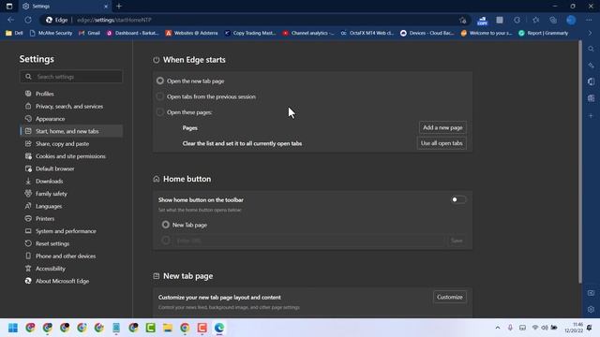600x337 pixels.
Task: Open extensions puzzle icon in toolbar
Action: click(x=517, y=20)
